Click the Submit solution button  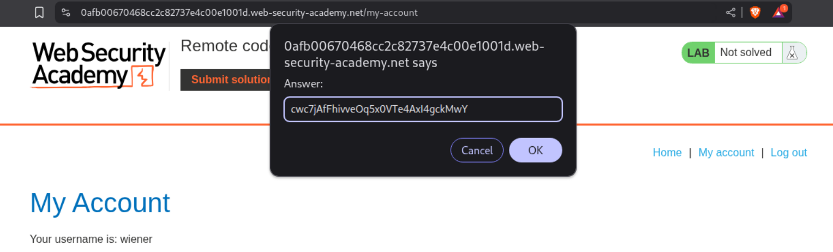[225, 80]
